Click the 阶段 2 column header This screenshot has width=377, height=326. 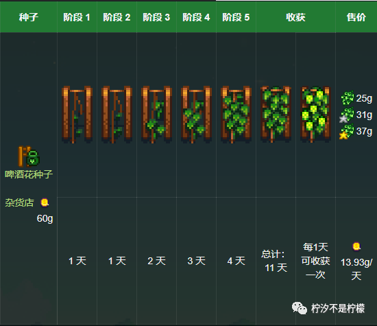coord(117,17)
